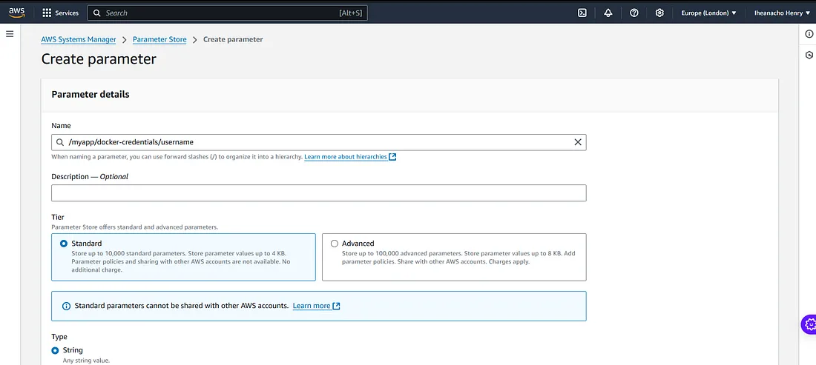Open the info panel icon at right
The image size is (816, 365).
point(809,34)
